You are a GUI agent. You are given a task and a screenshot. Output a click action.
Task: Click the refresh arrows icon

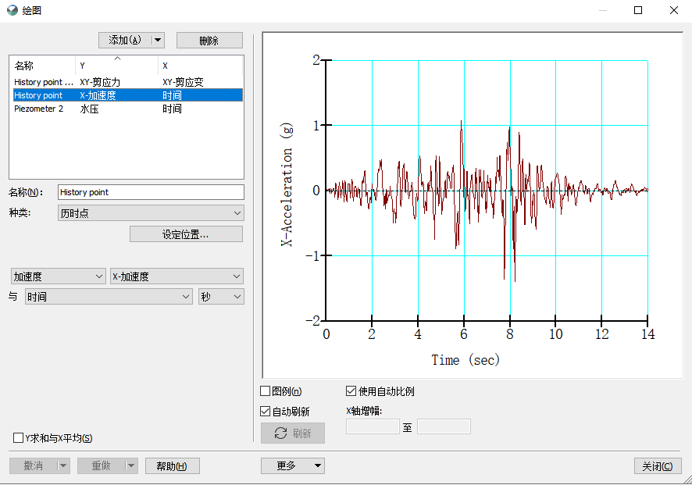pos(280,433)
